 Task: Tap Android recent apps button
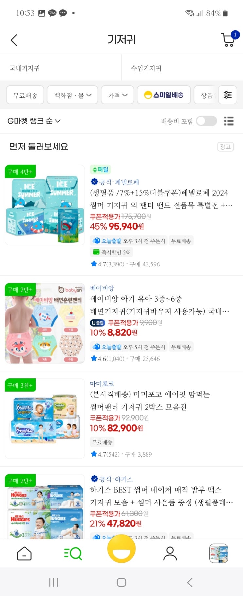[53, 582]
